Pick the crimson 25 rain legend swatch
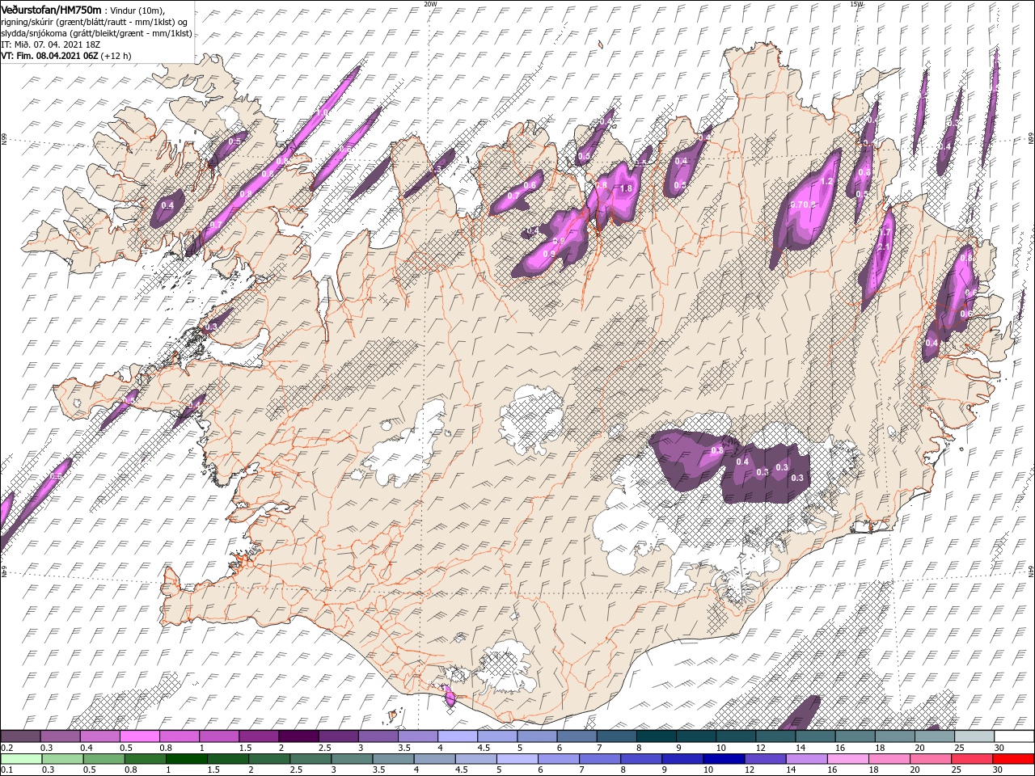1035x776 pixels. (972, 759)
